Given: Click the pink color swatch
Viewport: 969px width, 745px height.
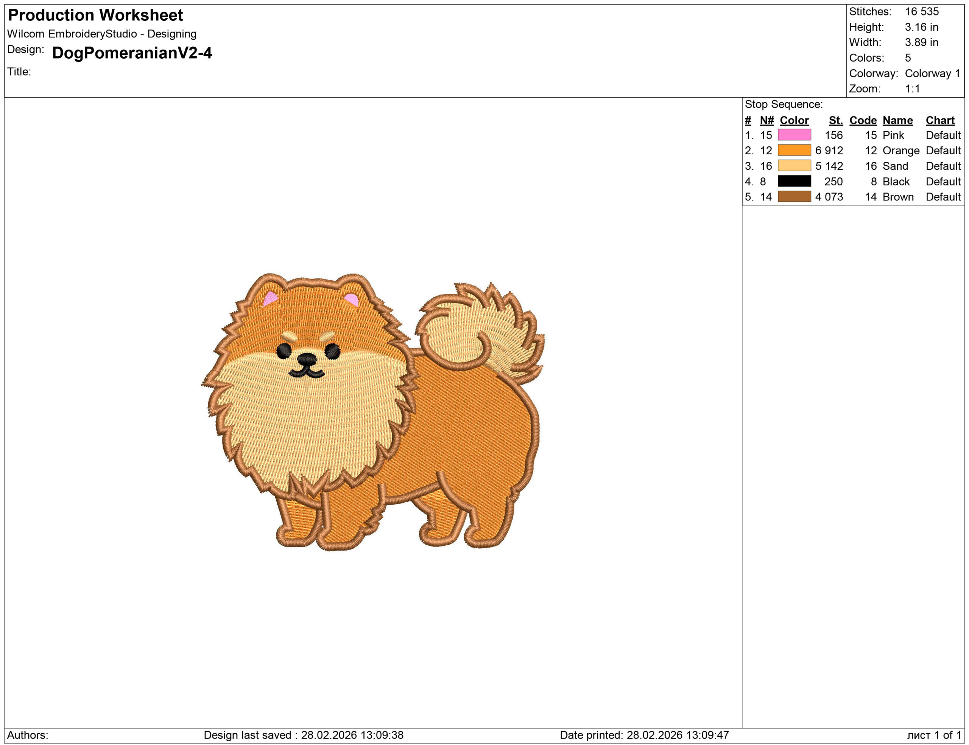Looking at the screenshot, I should point(794,135).
